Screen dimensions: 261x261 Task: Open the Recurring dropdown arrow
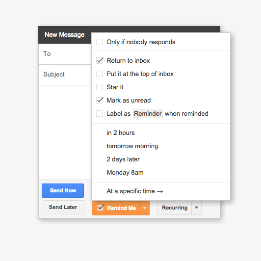196,208
